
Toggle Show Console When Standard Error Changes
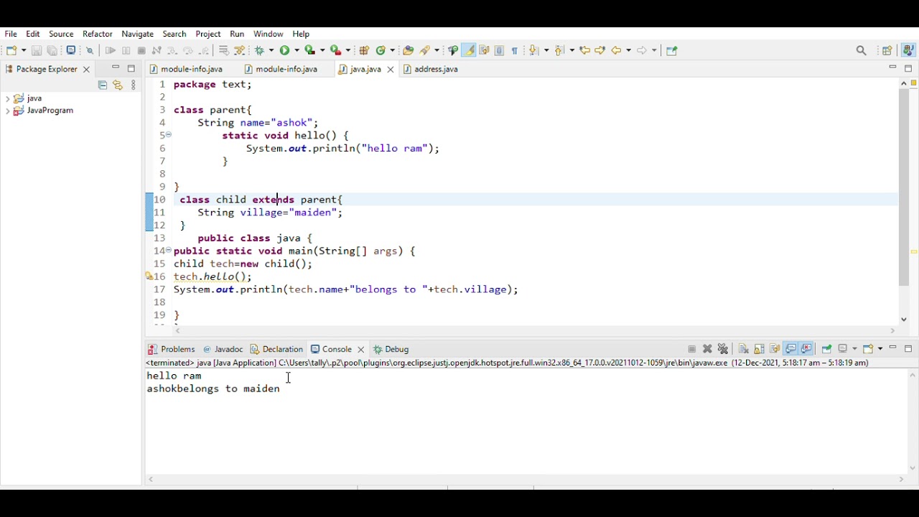coord(806,349)
